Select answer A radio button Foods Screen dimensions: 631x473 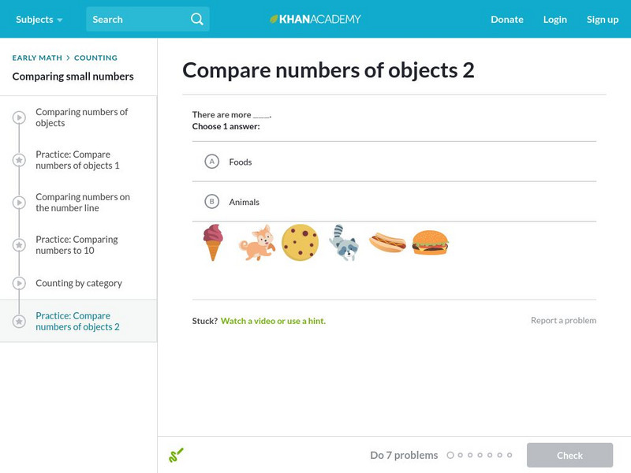coord(211,162)
